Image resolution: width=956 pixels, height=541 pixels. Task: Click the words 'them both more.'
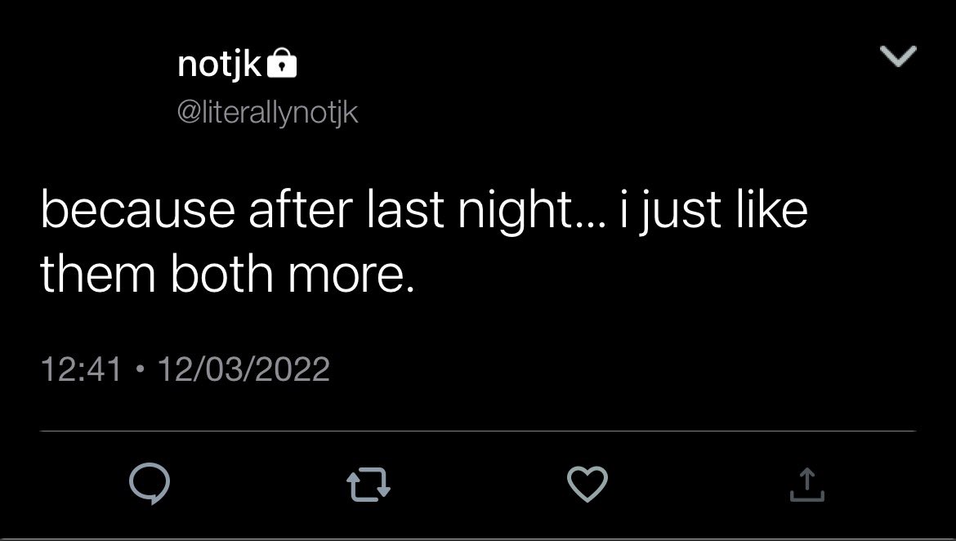(x=227, y=274)
